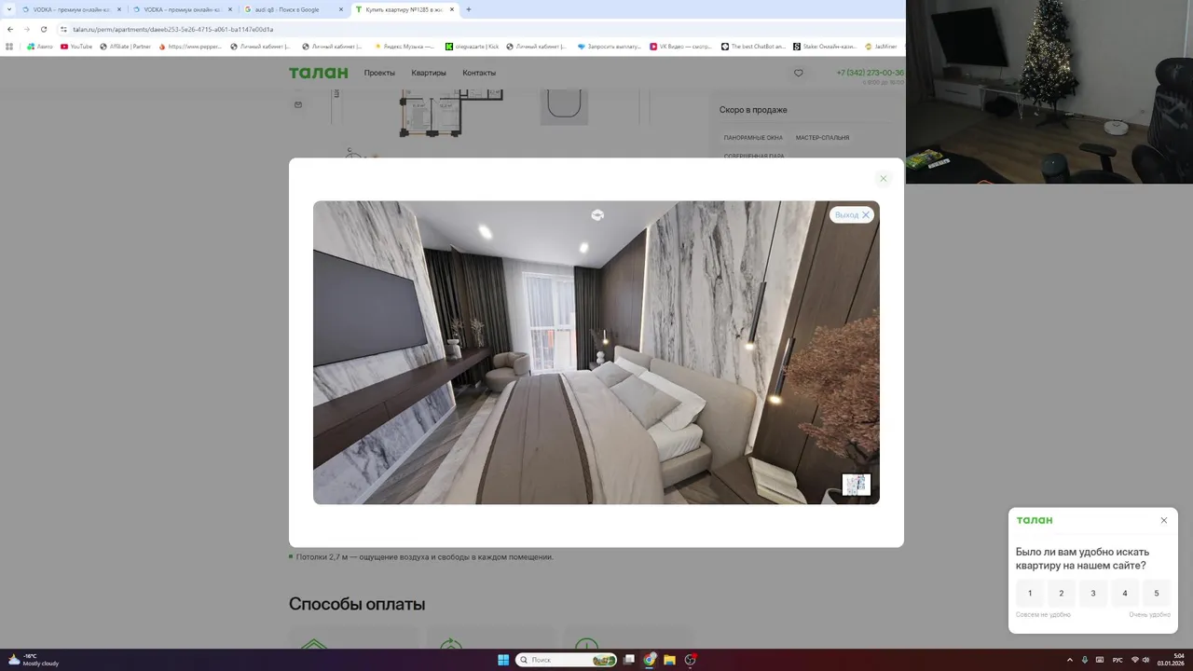Open site information icon in address bar

(64, 29)
